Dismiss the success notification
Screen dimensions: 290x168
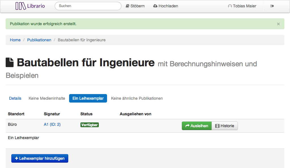click(x=278, y=24)
